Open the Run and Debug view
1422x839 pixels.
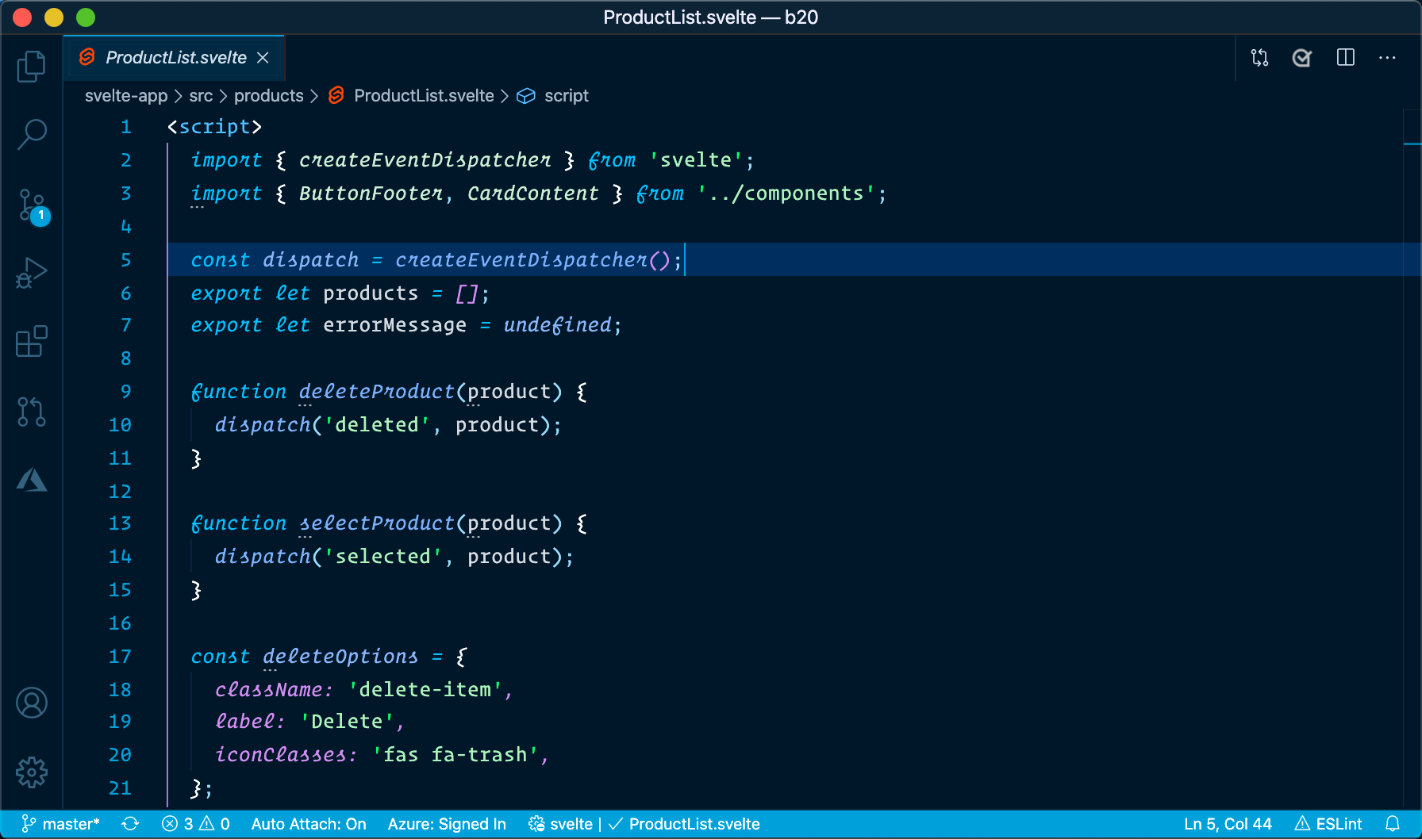[31, 272]
